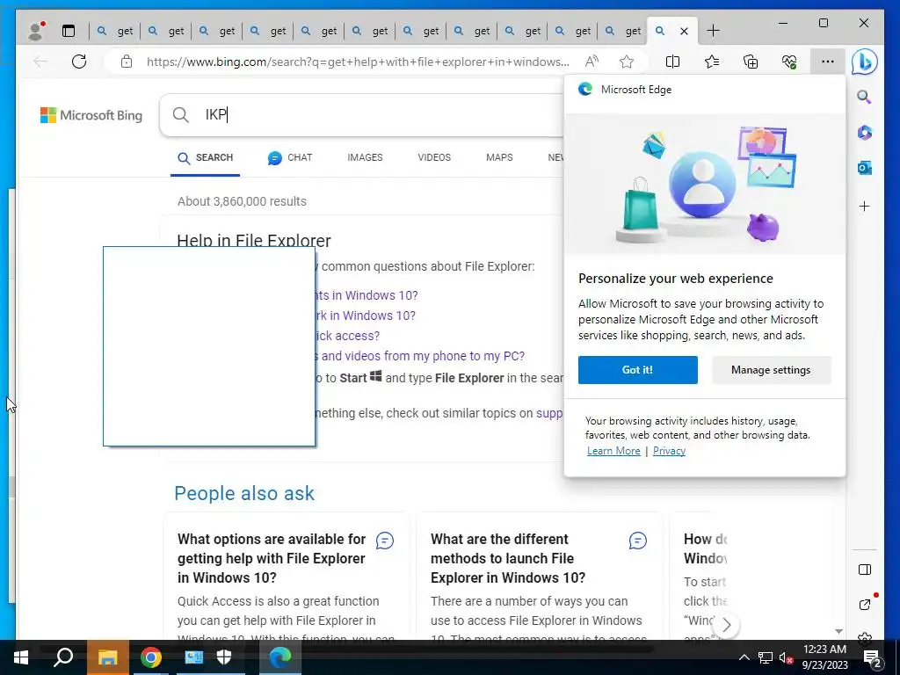Open the Favorites list icon
This screenshot has height=675, width=900.
pyautogui.click(x=712, y=62)
